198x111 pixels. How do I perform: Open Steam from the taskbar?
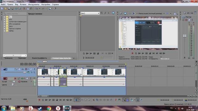click(40, 108)
